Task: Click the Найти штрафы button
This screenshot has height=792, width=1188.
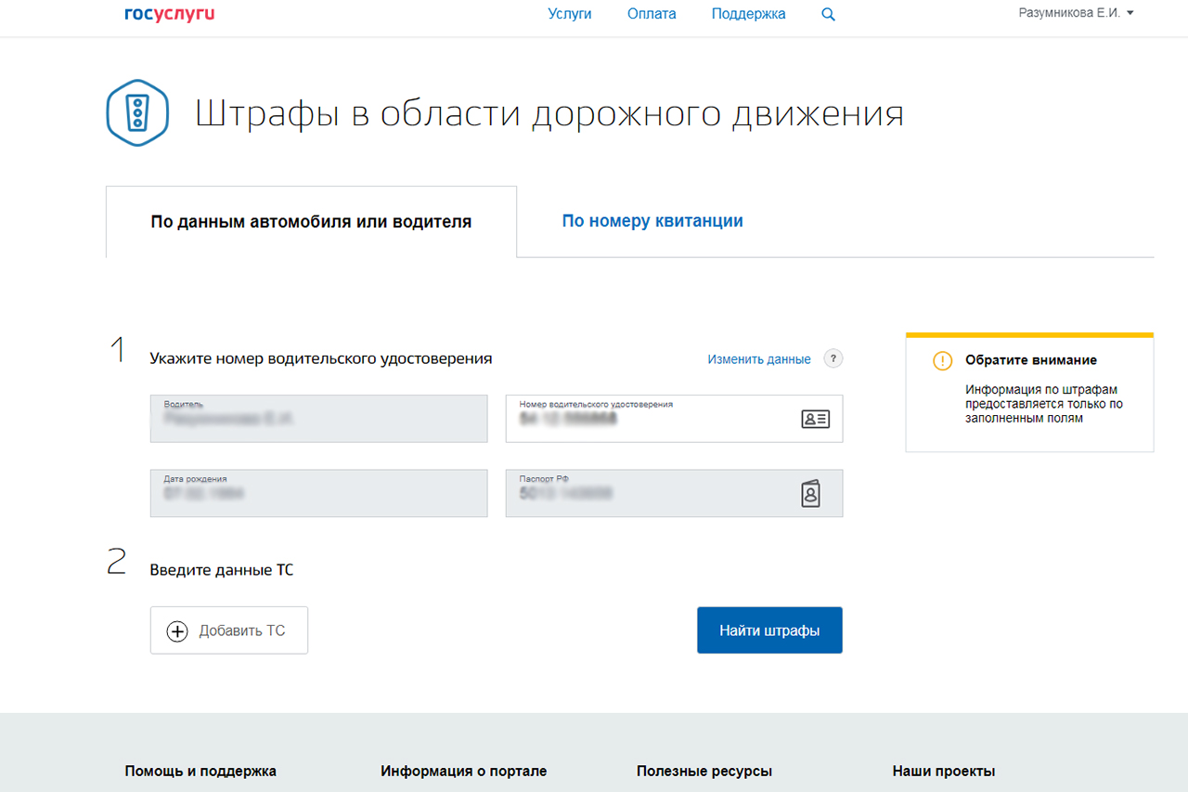Action: coord(769,630)
